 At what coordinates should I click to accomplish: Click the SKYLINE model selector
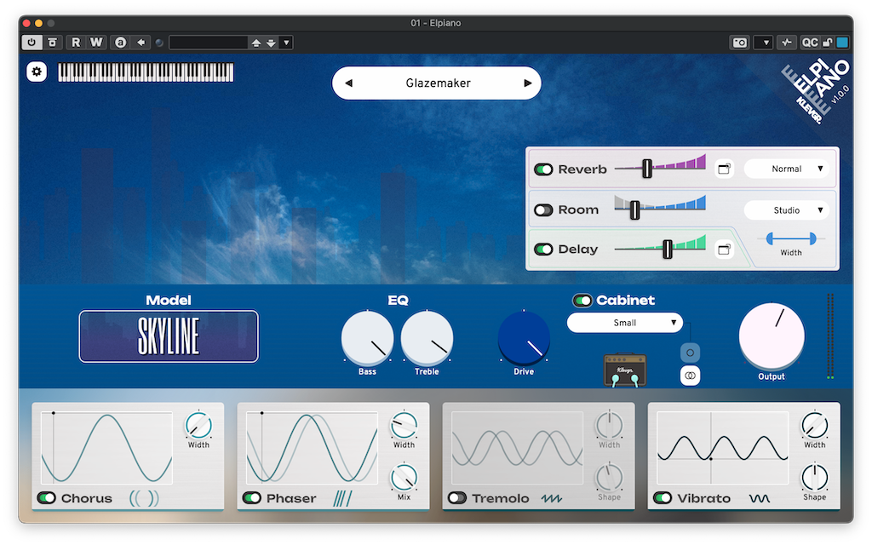point(169,336)
